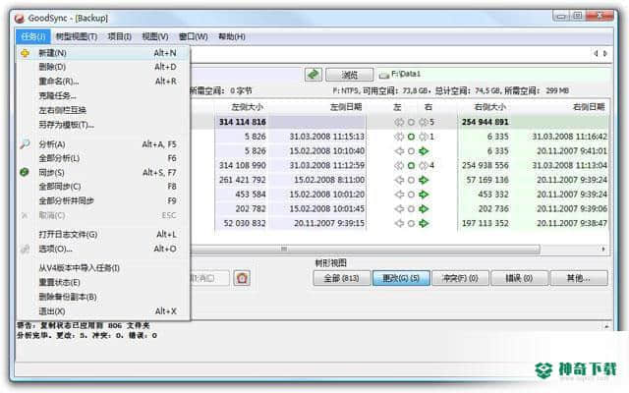Choose 从V4版本中导入任务(I) menu entry
Screen dimensions: 629x393
(x=103, y=268)
